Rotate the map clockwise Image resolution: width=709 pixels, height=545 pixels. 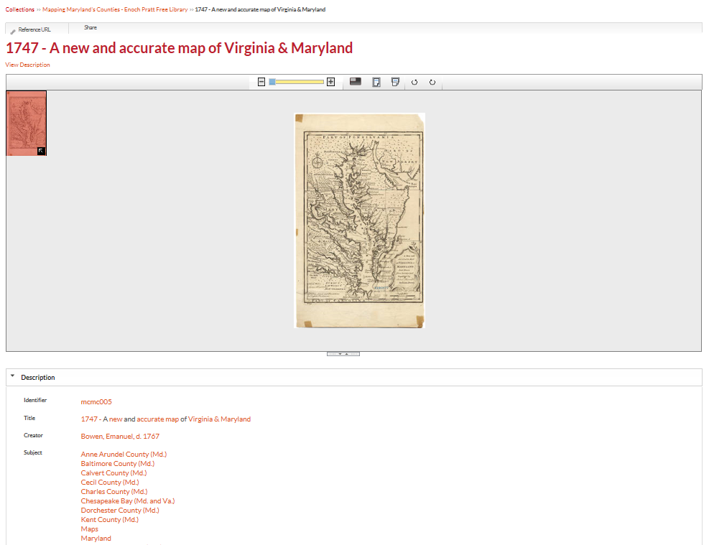pos(432,83)
